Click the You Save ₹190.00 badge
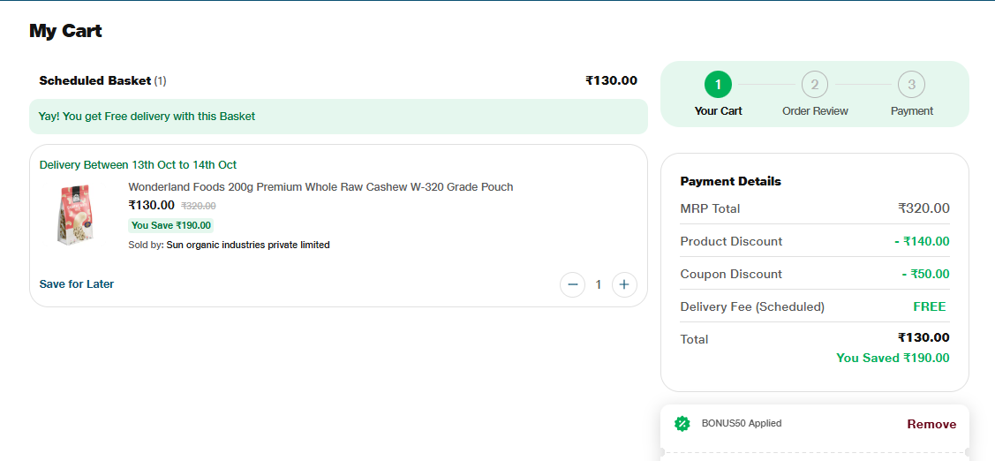 coord(171,225)
